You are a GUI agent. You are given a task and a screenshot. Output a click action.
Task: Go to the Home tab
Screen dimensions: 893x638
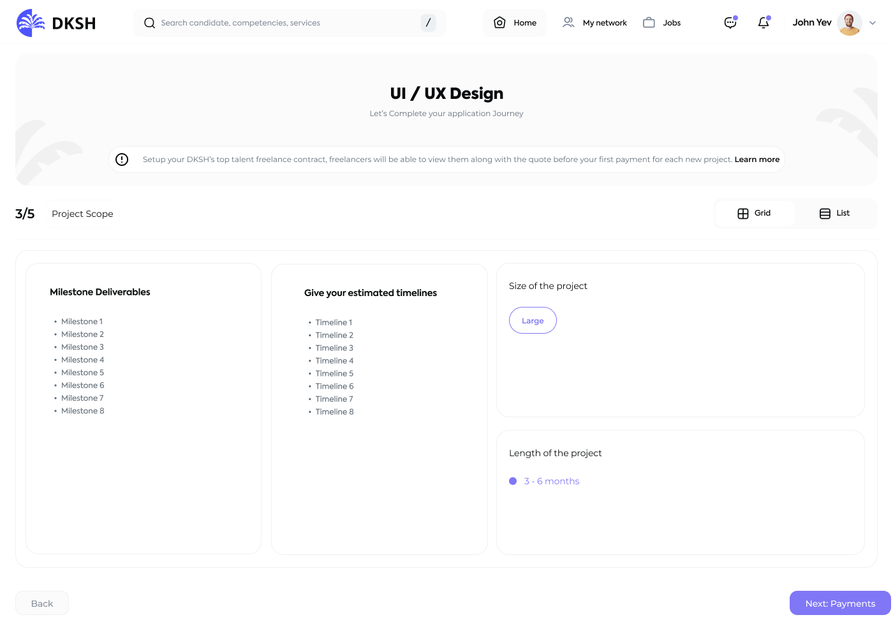pyautogui.click(x=515, y=23)
